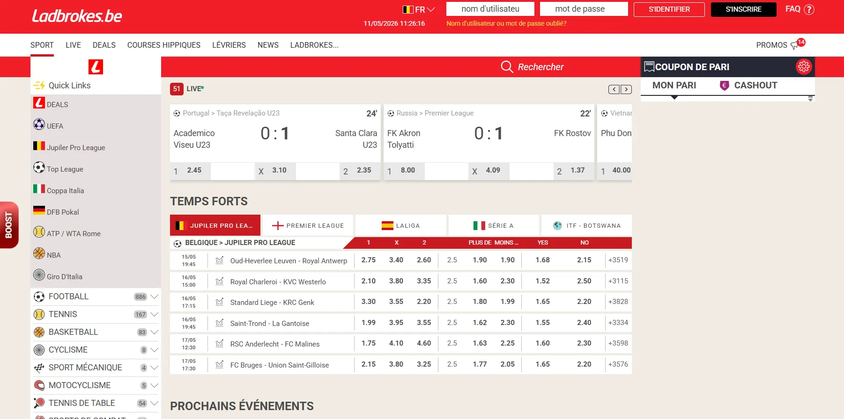Open the coupon settings gear icon
The width and height of the screenshot is (844, 419).
(803, 67)
